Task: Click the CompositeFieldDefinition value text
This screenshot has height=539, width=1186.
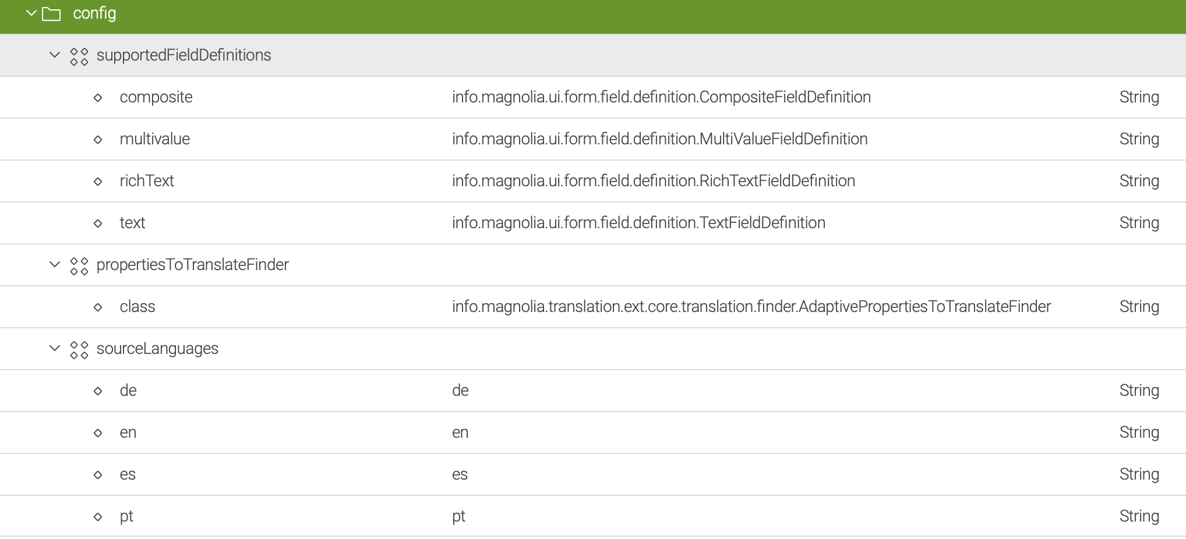Action: coord(661,97)
